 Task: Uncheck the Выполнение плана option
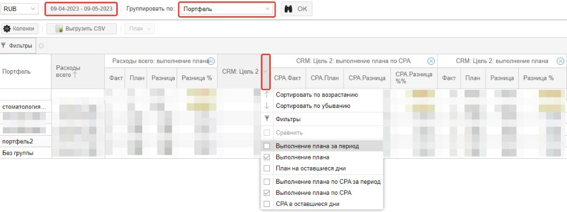(x=267, y=157)
